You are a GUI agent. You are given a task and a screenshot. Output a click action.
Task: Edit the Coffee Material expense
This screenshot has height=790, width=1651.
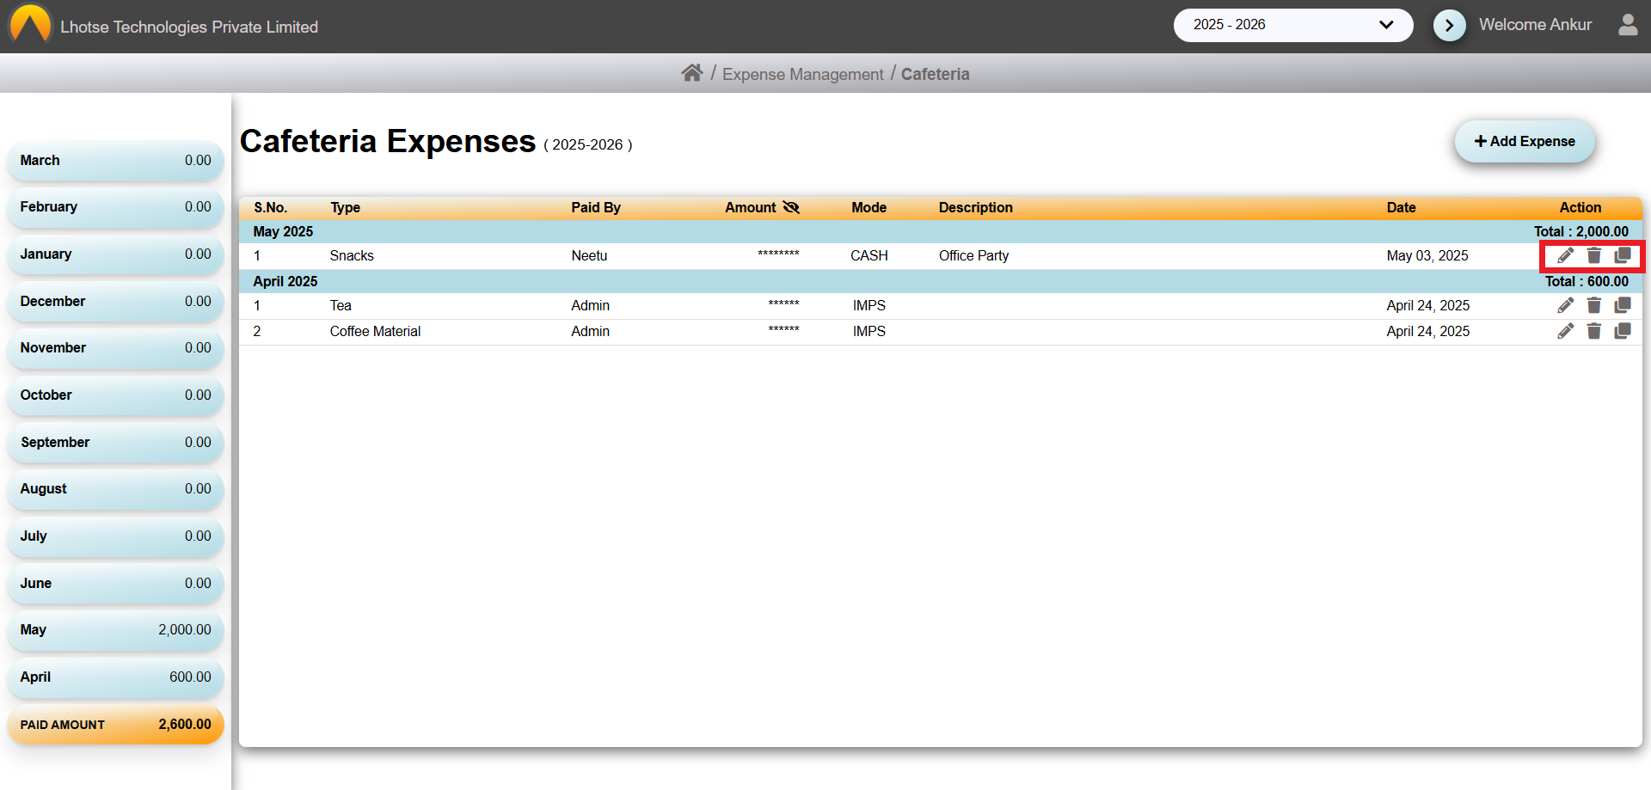click(x=1566, y=331)
